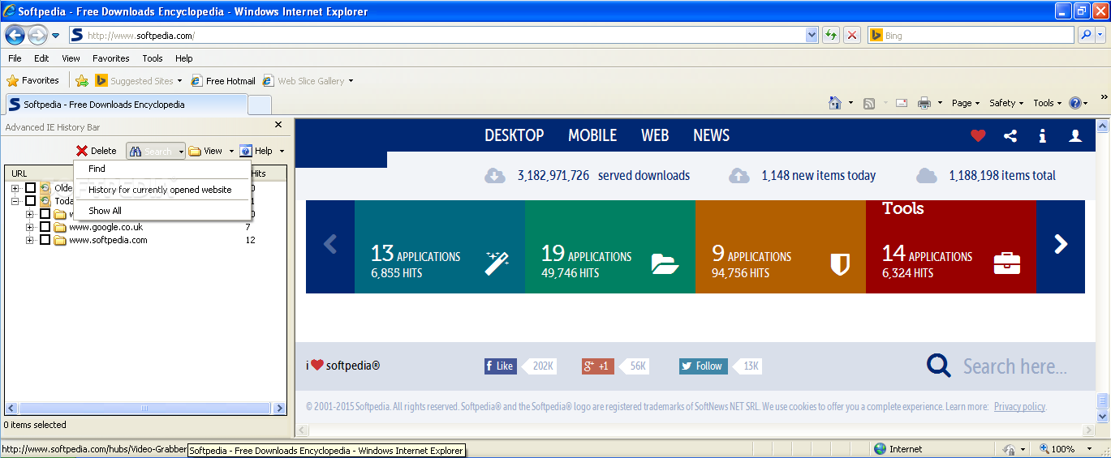The image size is (1111, 458).
Task: Click the Home icon in command bar
Action: tap(834, 103)
